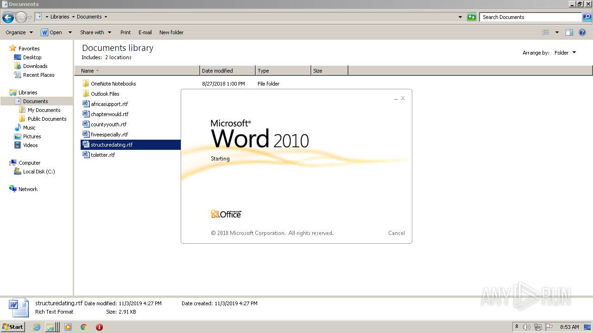Screen dimensions: 593x333
Task: Open Chrome from the taskbar
Action: (84, 327)
